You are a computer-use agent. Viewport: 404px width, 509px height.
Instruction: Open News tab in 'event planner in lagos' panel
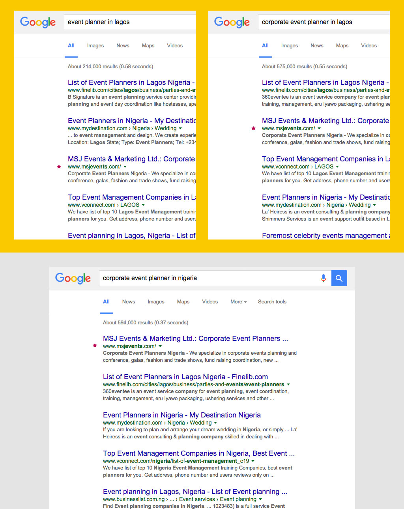click(123, 46)
